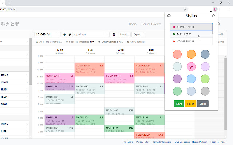Expand the LIFS department in sidebar
233x145 pixels.
14,131
